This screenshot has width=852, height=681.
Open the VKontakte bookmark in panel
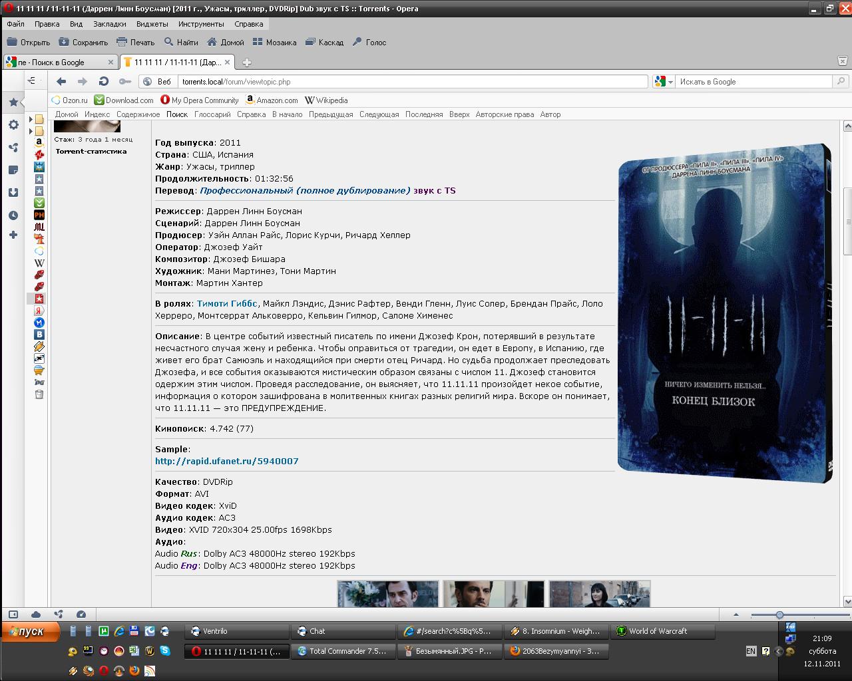(39, 335)
